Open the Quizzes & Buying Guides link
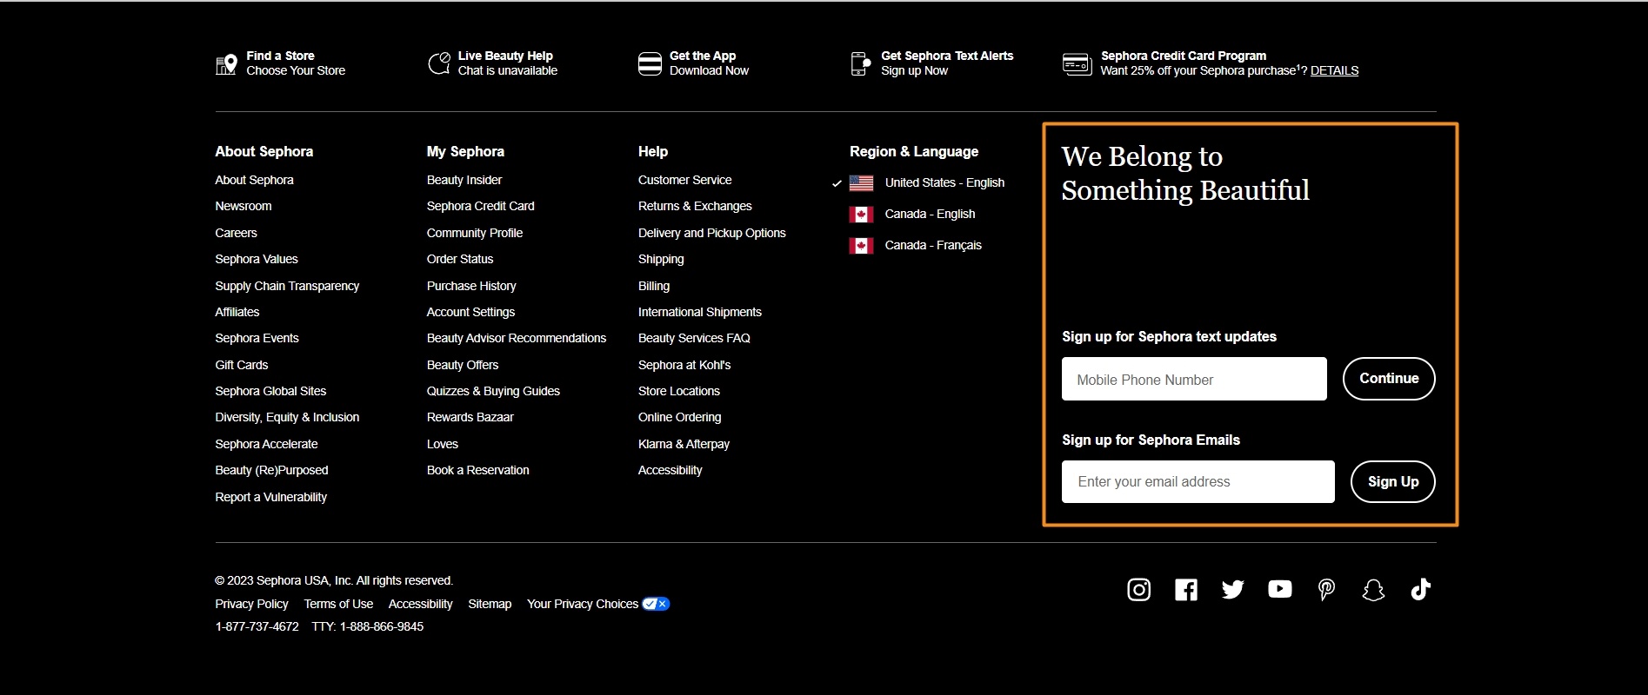1648x695 pixels. pos(493,391)
